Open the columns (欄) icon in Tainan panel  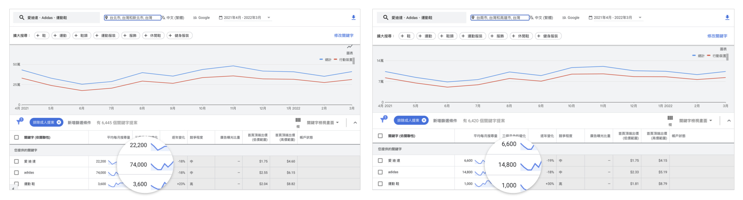(670, 118)
